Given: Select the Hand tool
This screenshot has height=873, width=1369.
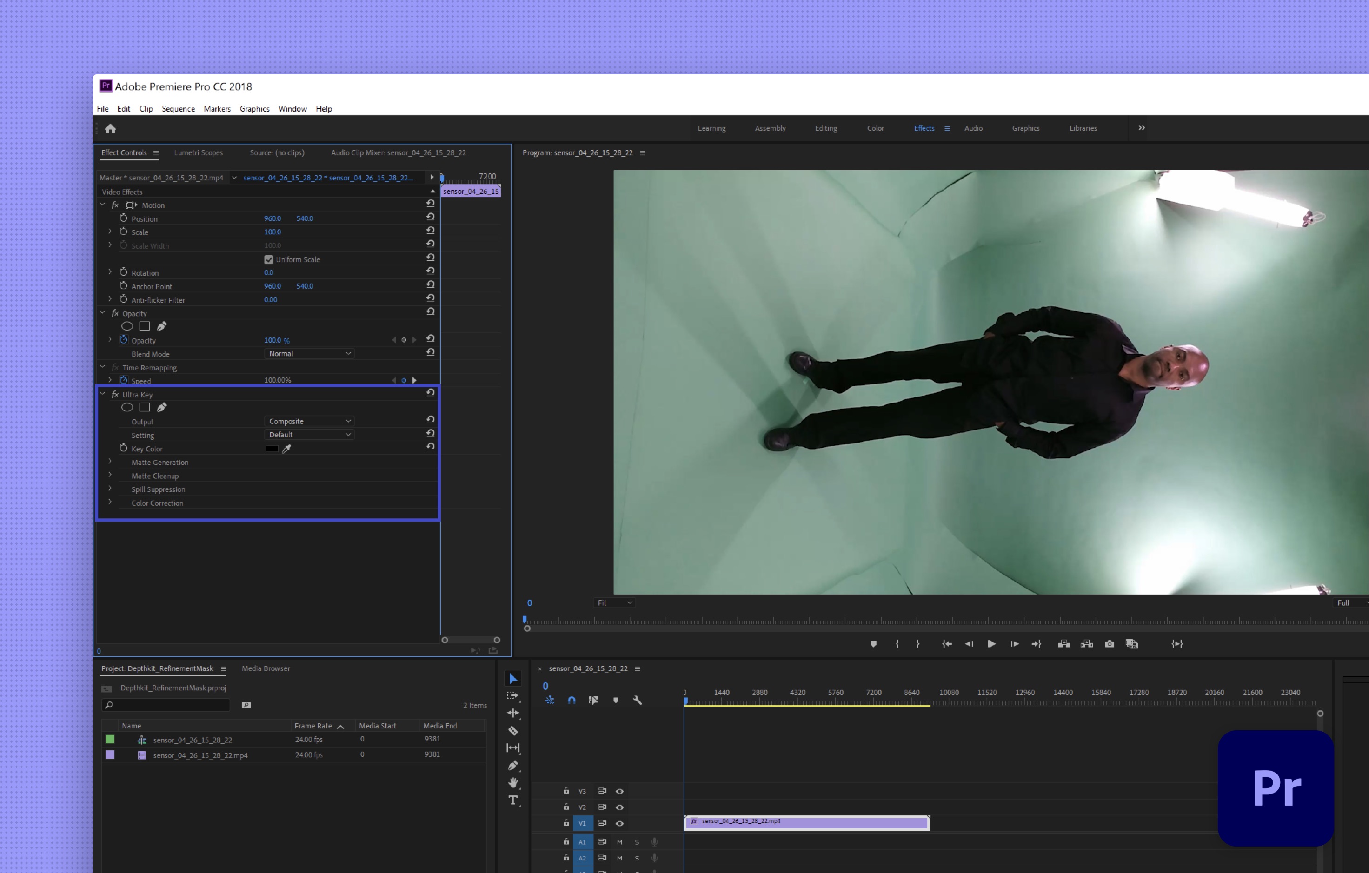Looking at the screenshot, I should pyautogui.click(x=513, y=783).
